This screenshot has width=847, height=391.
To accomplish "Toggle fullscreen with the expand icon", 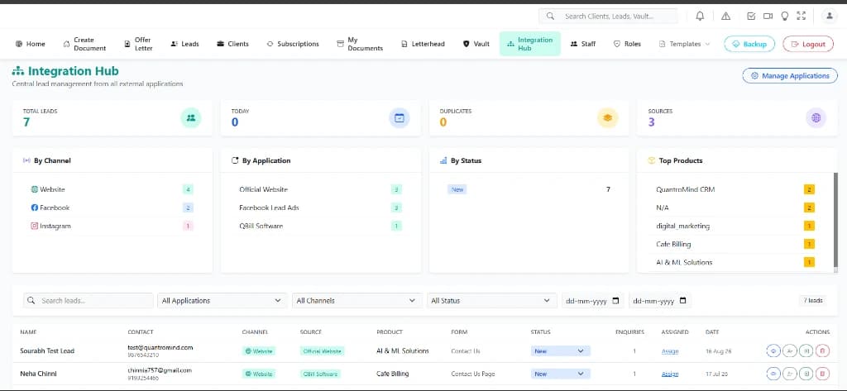I will click(x=801, y=17).
